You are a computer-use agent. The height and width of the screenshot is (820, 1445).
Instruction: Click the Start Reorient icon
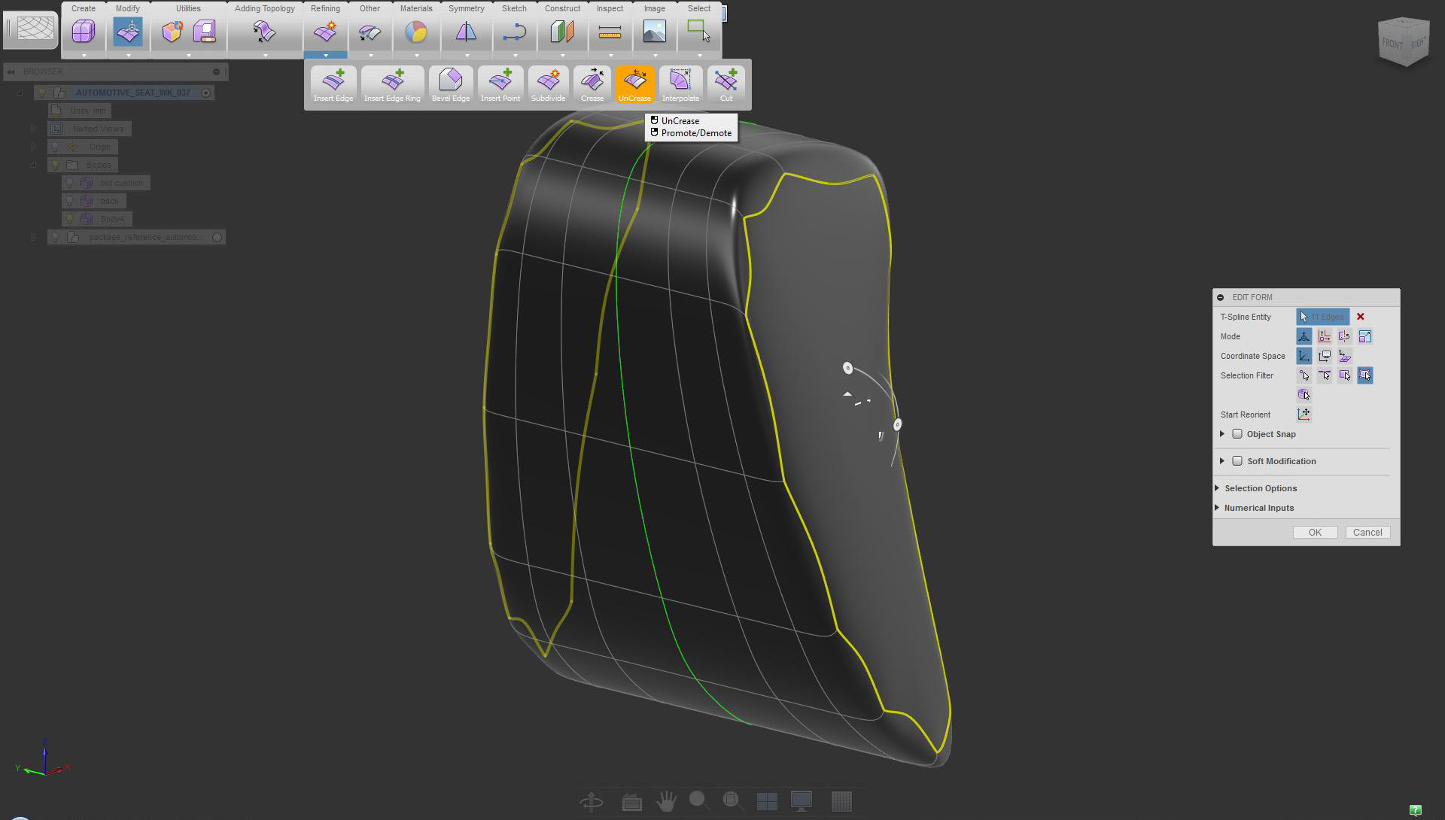pos(1304,415)
